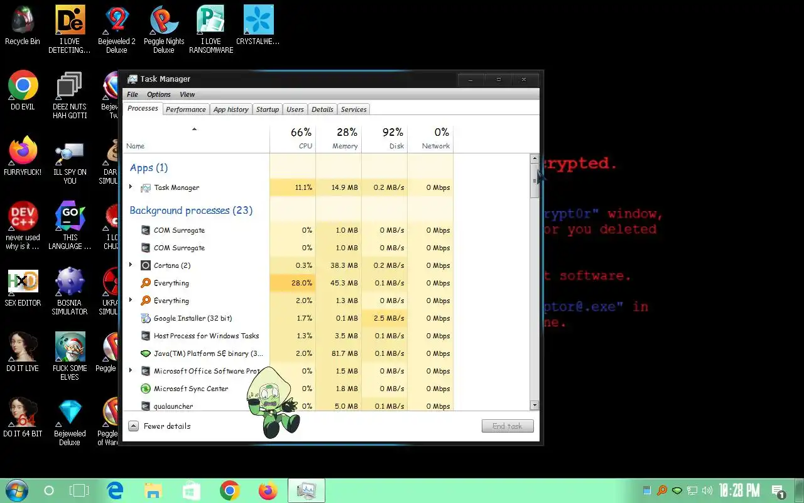The image size is (804, 503).
Task: Sort by the Memory column header
Action: coord(339,138)
